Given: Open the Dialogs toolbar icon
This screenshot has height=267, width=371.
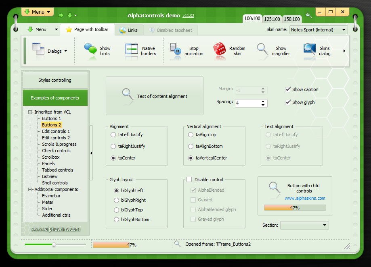Looking at the screenshot, I should (38, 49).
